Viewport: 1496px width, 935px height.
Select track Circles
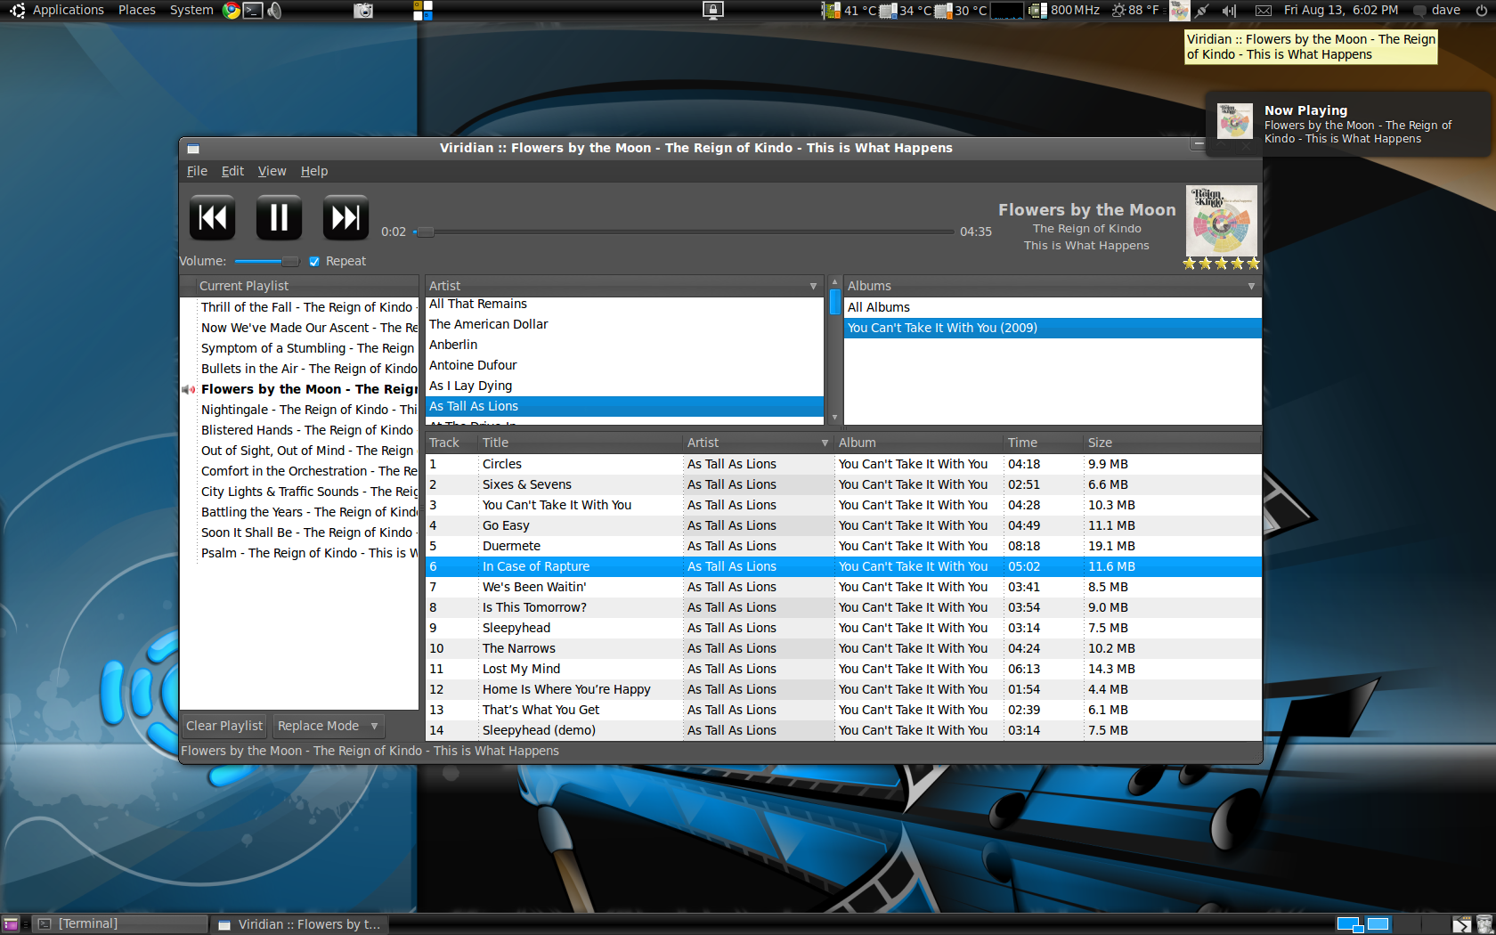(843, 464)
